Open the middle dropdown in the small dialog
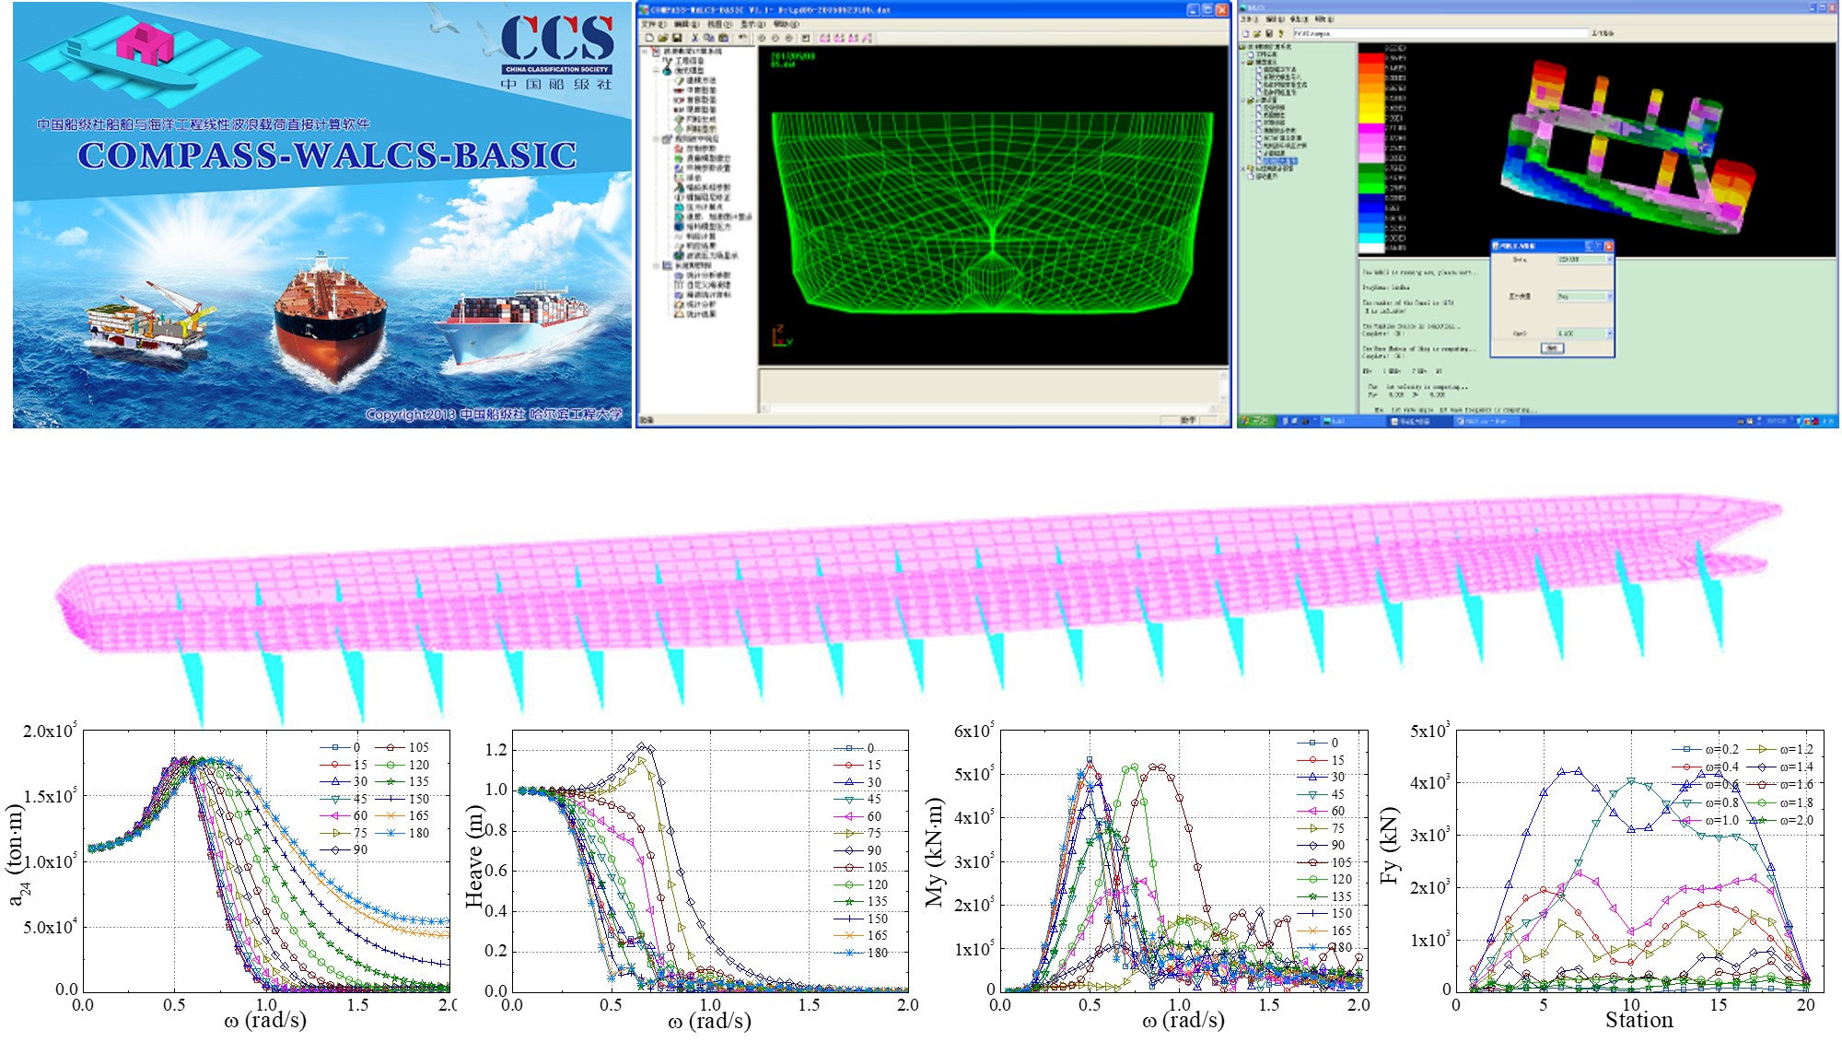Image resolution: width=1842 pixels, height=1042 pixels. pyautogui.click(x=1609, y=297)
